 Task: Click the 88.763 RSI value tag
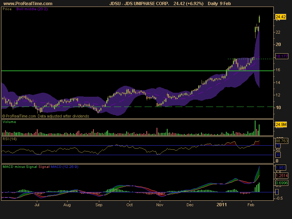tap(281, 141)
